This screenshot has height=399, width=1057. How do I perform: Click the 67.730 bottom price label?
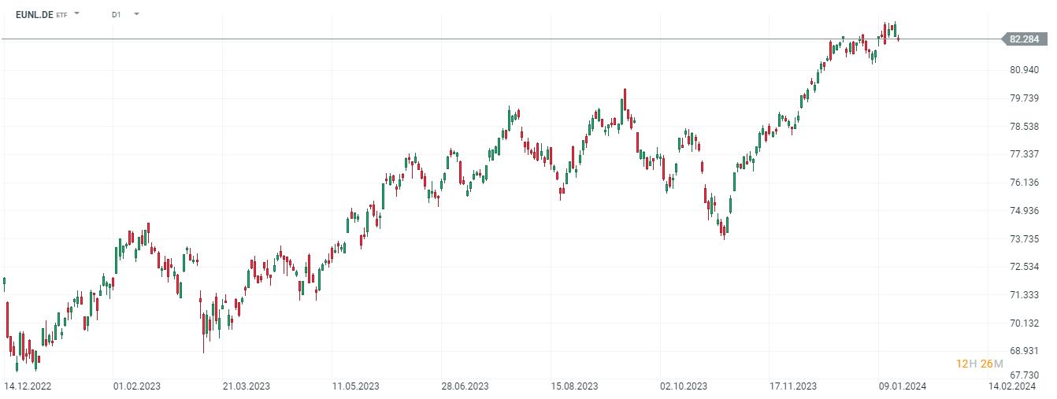click(x=1024, y=375)
